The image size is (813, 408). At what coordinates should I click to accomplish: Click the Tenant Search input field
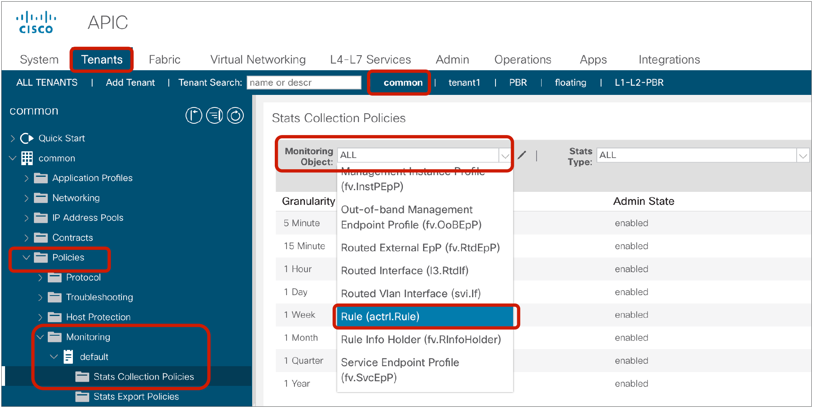[x=304, y=83]
